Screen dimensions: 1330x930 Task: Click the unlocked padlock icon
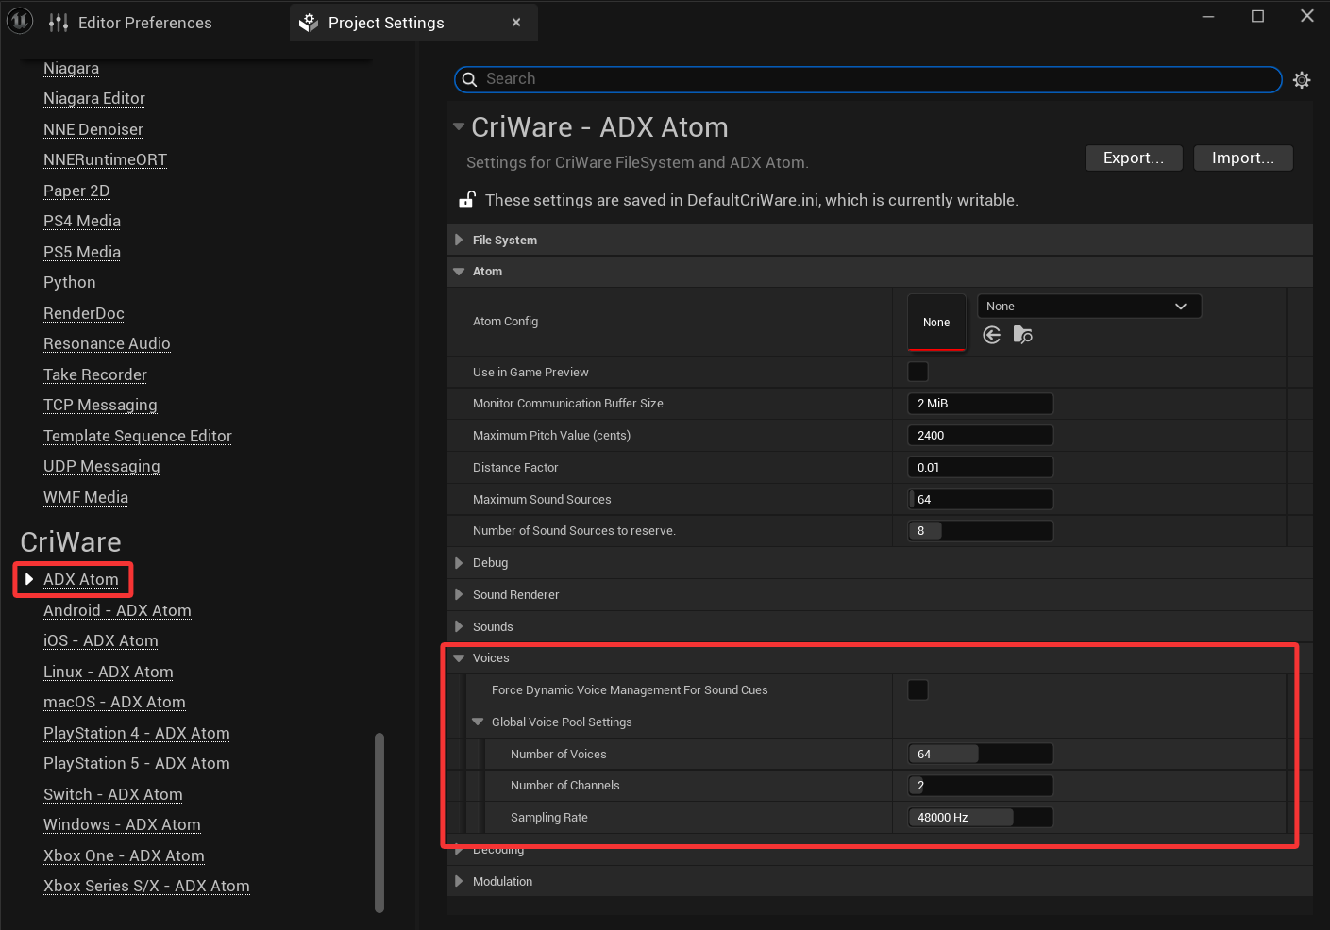click(466, 199)
